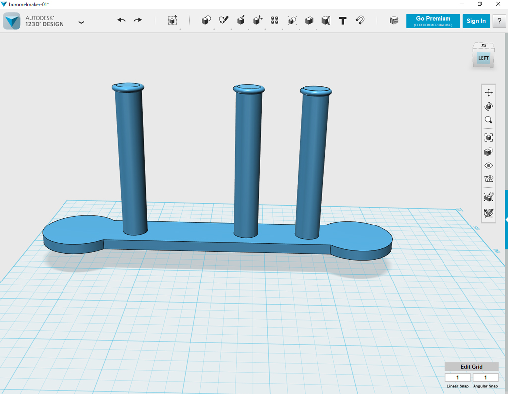Click the Linear Snap input field
508x394 pixels.
click(x=457, y=378)
